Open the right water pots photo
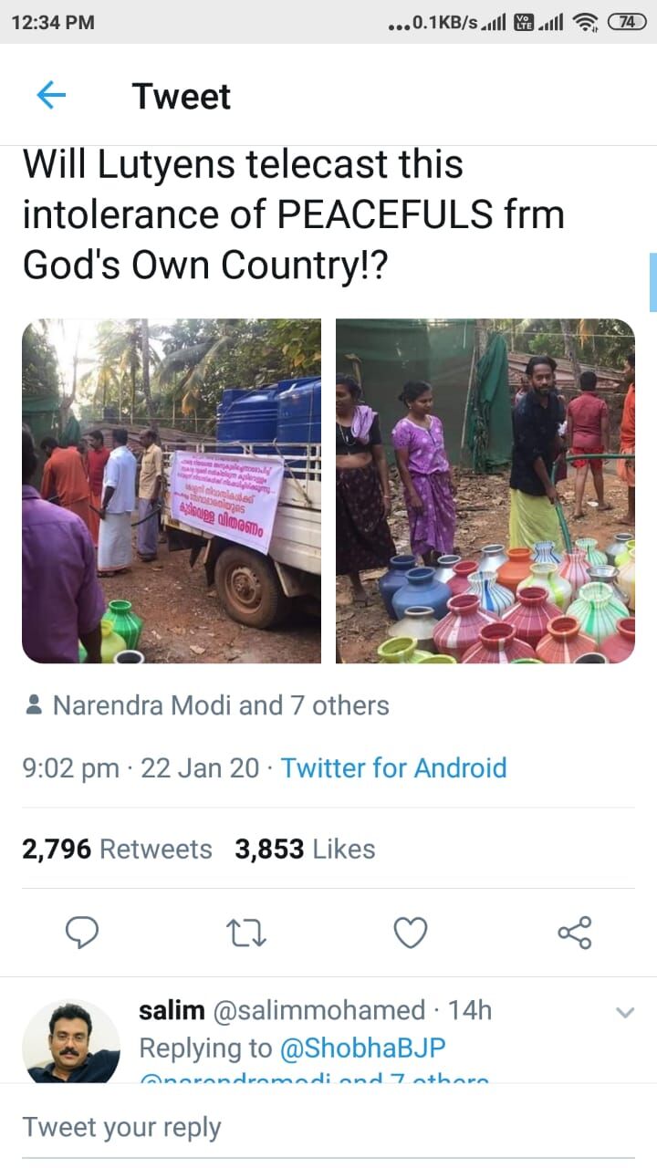 [x=485, y=491]
